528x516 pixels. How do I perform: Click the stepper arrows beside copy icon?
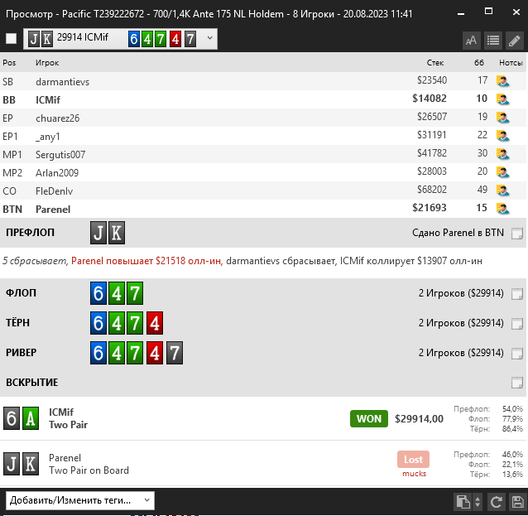tap(478, 502)
